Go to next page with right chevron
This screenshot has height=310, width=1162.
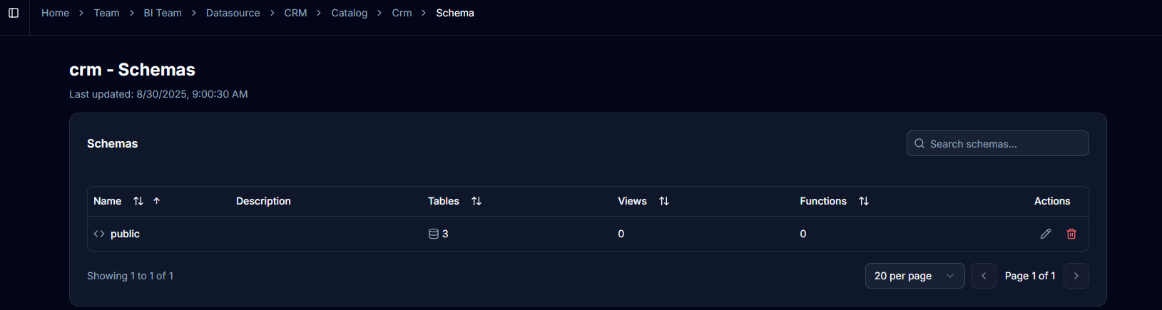tap(1076, 276)
